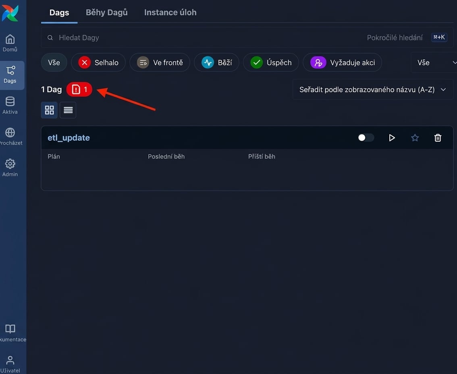Viewport: 457px width, 374px height.
Task: Open the Seřadit podle sort dropdown
Action: [373, 89]
